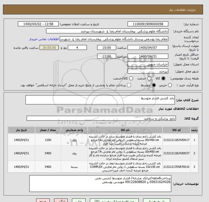
Task: Click the 20x450 cm bandage item name
Action: (125, 140)
